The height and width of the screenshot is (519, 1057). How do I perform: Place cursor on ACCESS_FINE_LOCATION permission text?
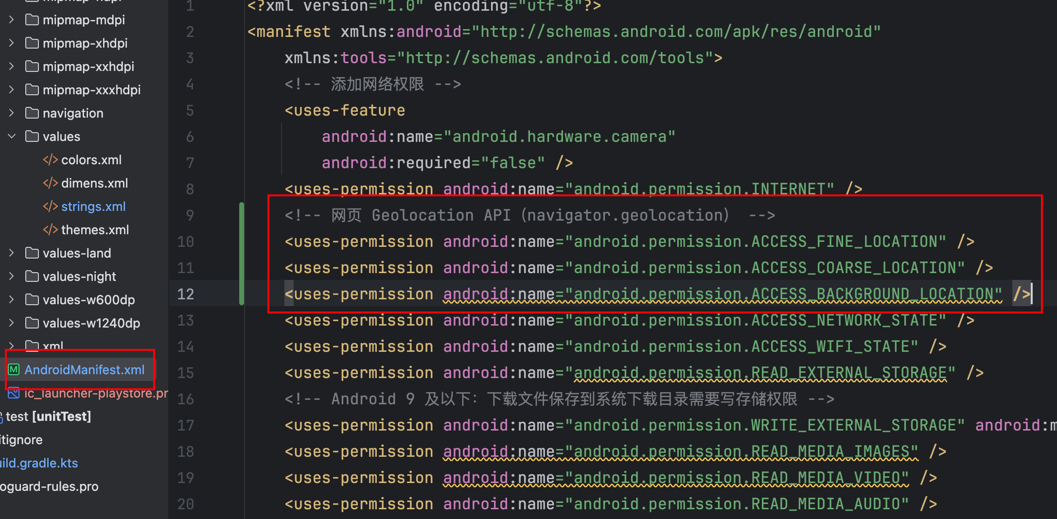tap(845, 242)
